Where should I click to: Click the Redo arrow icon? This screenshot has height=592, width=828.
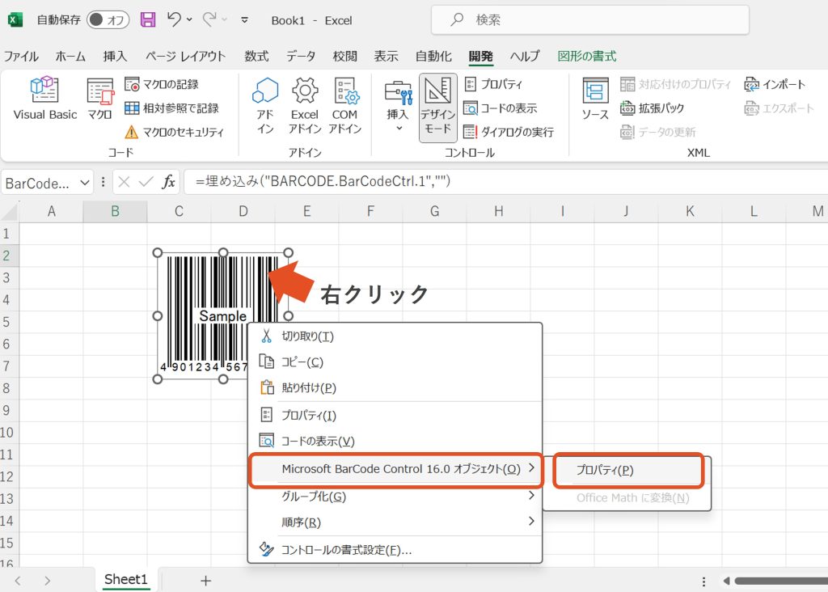click(x=209, y=19)
